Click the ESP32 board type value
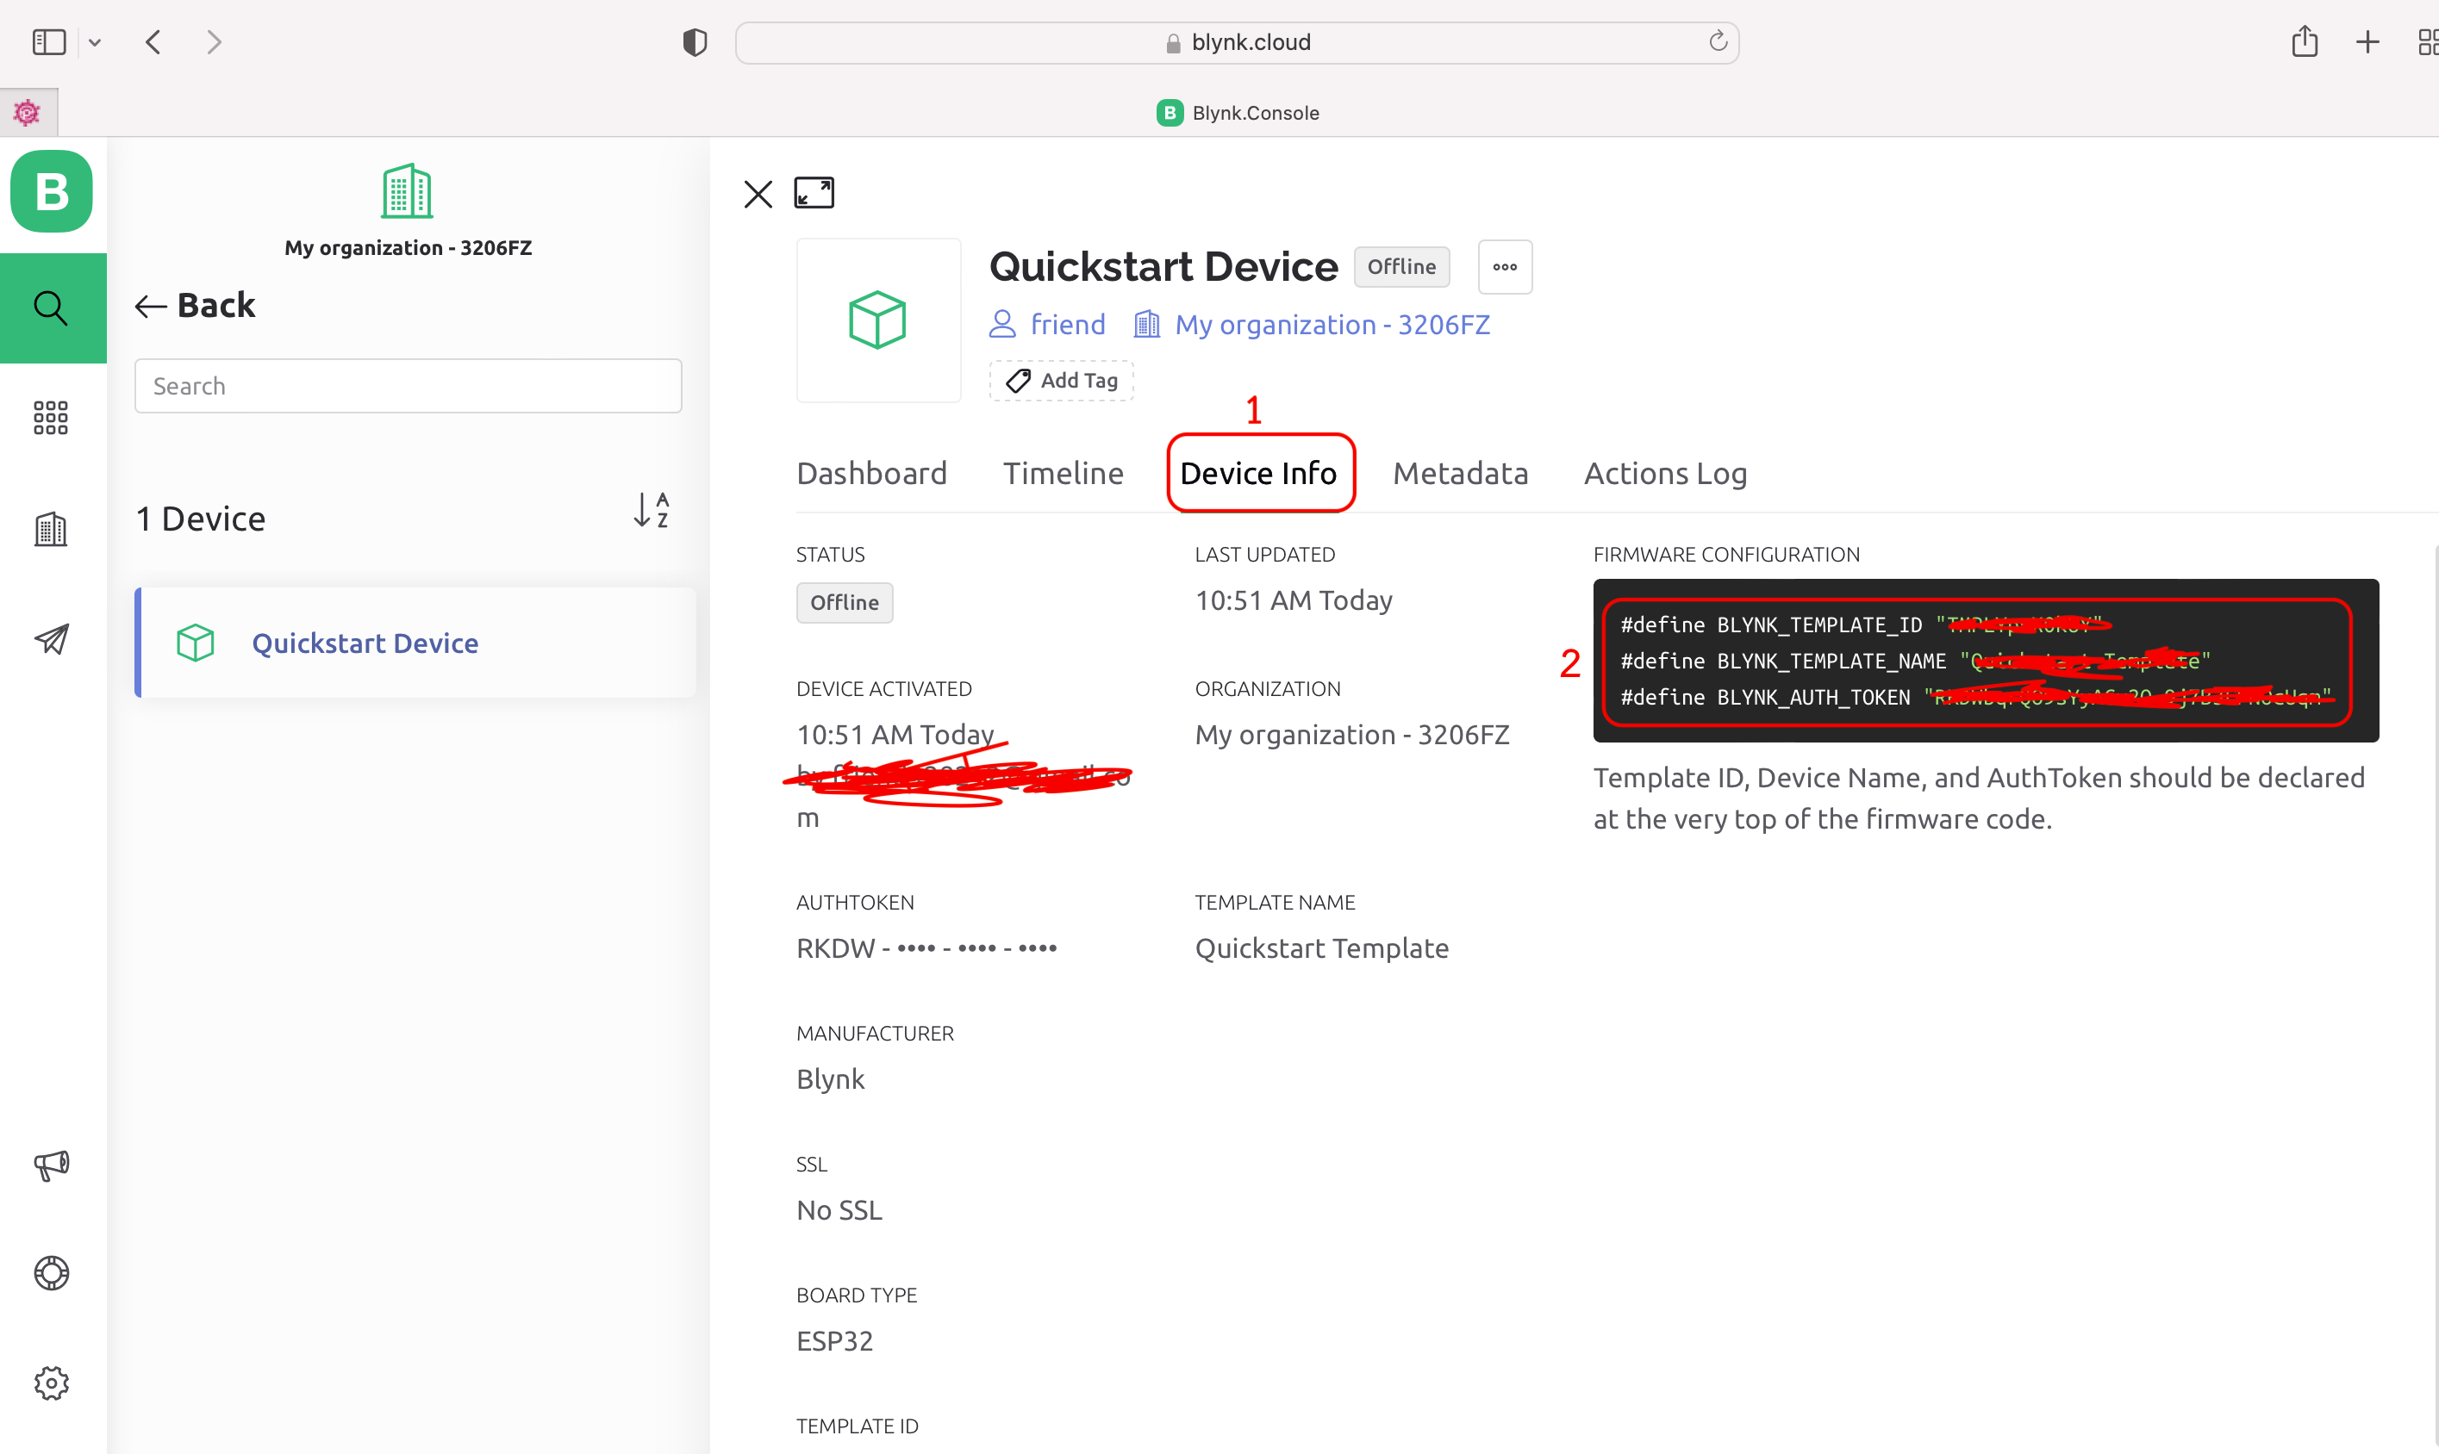The height and width of the screenshot is (1454, 2439). [834, 1340]
